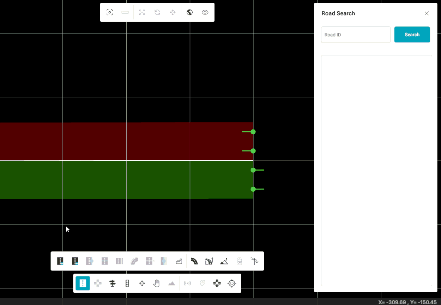441x305 pixels.
Task: Click the Search button
Action: click(x=412, y=35)
